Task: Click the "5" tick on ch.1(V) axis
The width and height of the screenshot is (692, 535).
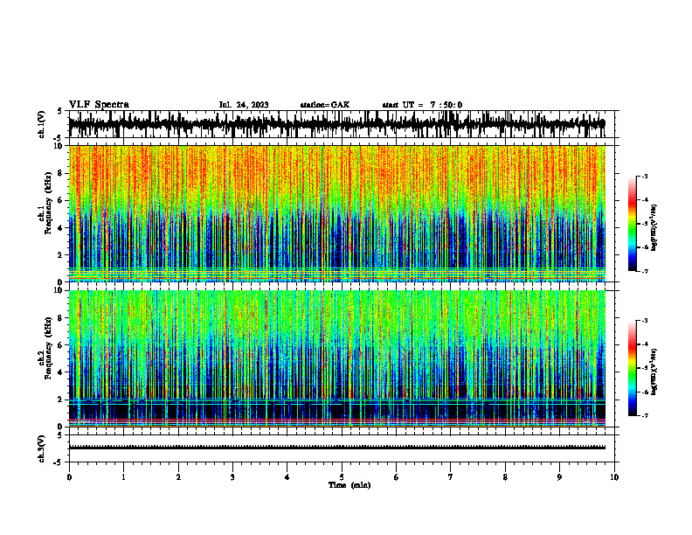Action: (x=59, y=112)
